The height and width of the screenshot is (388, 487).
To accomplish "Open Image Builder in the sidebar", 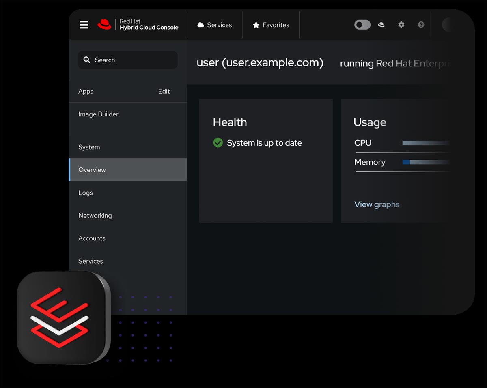I will tap(98, 114).
